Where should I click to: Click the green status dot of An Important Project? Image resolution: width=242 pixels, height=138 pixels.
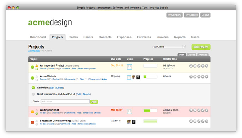point(32,67)
